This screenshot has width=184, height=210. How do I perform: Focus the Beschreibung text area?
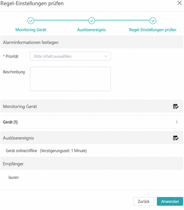coord(70,79)
